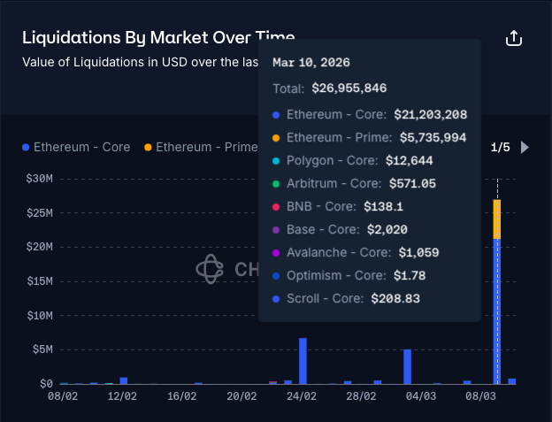Click the Total $26,955,846 tooltip line
Viewport: 552px width, 422px height.
point(329,88)
